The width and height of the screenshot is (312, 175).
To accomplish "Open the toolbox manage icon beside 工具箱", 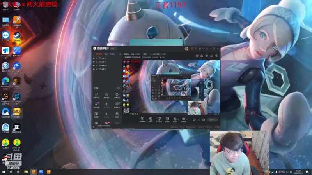I will coord(119,88).
